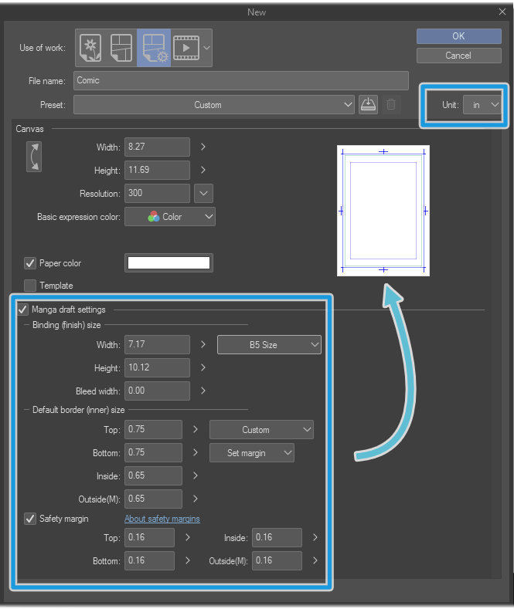The image size is (514, 609).
Task: Edit Default border Bottom field
Action: pyautogui.click(x=153, y=452)
